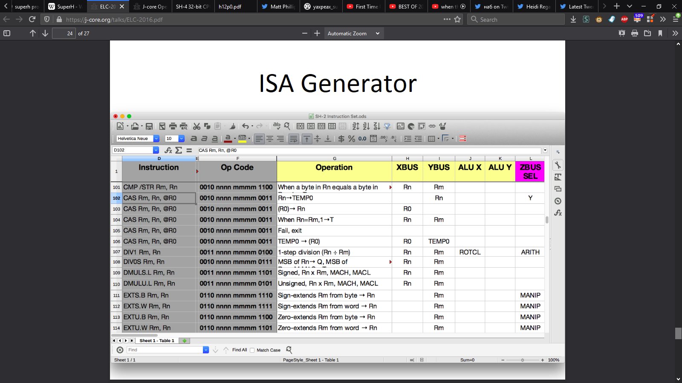
Task: Go to the next PDF page
Action: (x=45, y=33)
